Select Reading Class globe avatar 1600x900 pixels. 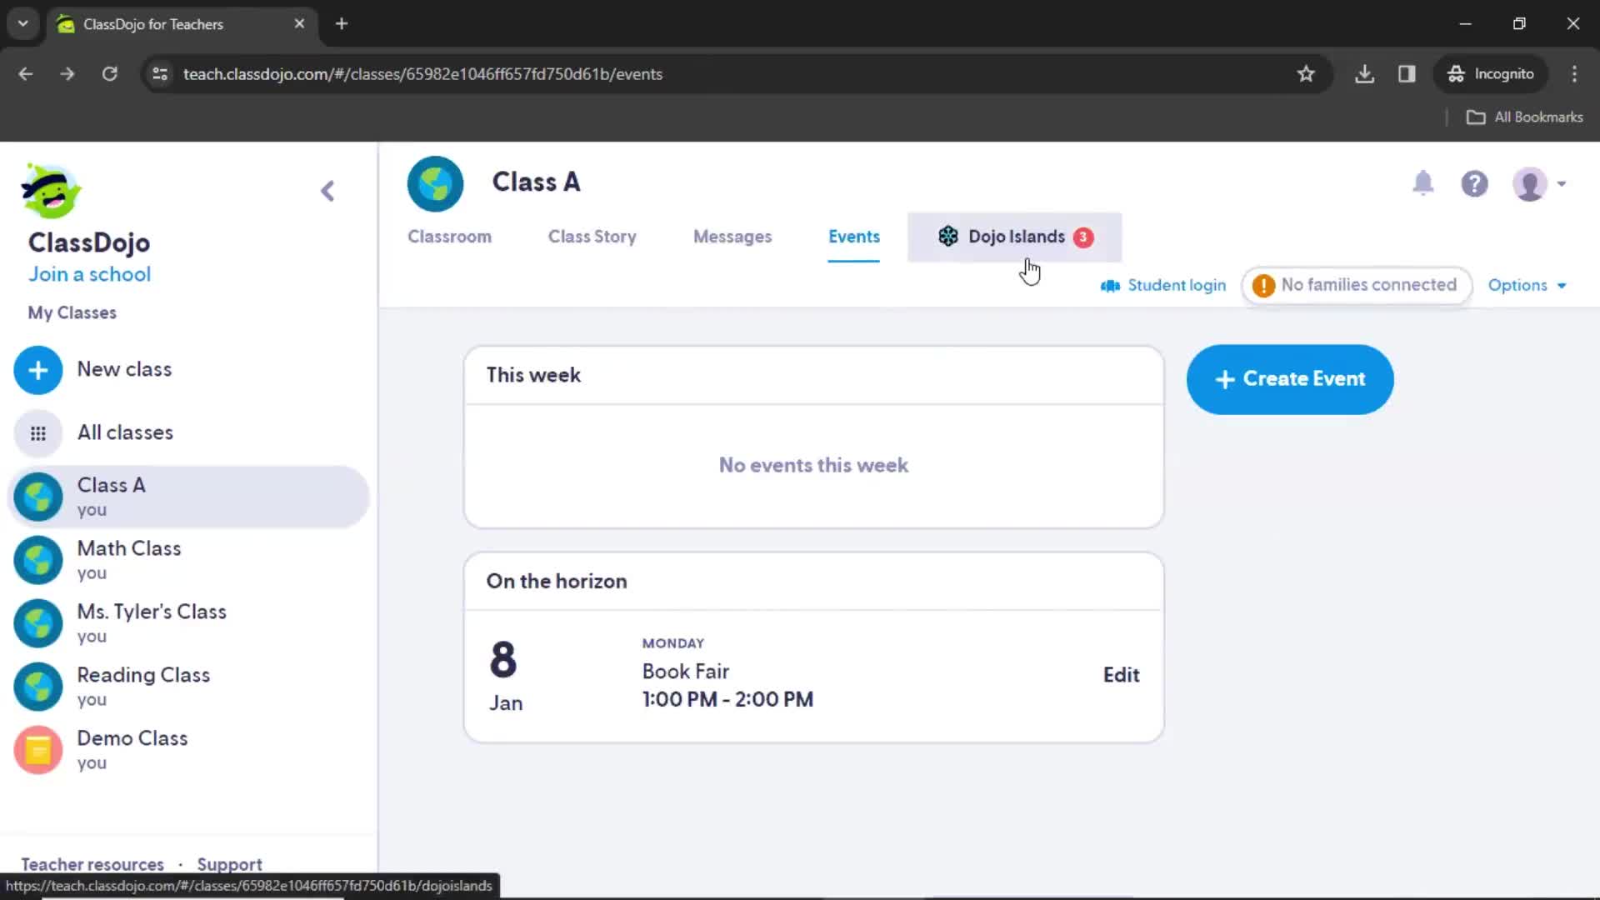click(x=38, y=687)
